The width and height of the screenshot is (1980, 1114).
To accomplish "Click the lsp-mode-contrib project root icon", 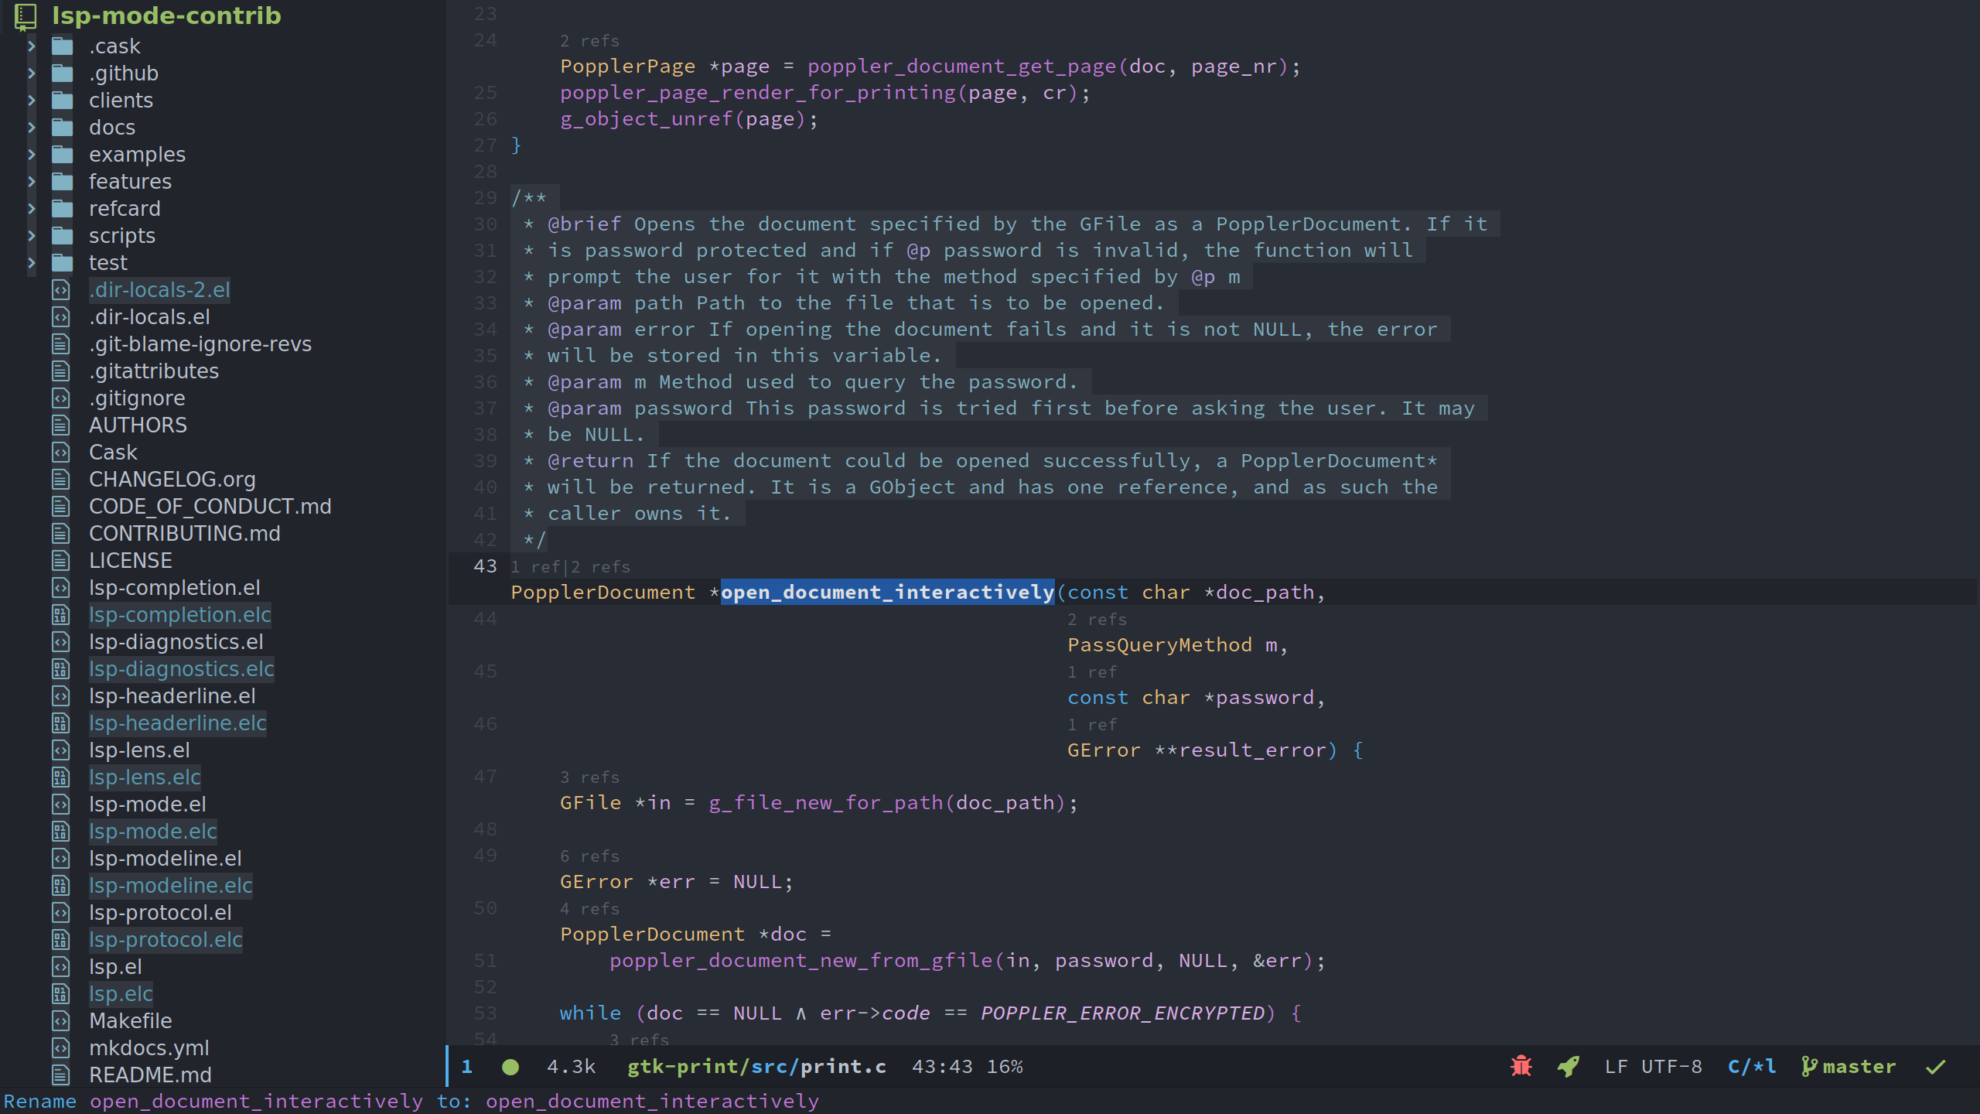I will 26,15.
